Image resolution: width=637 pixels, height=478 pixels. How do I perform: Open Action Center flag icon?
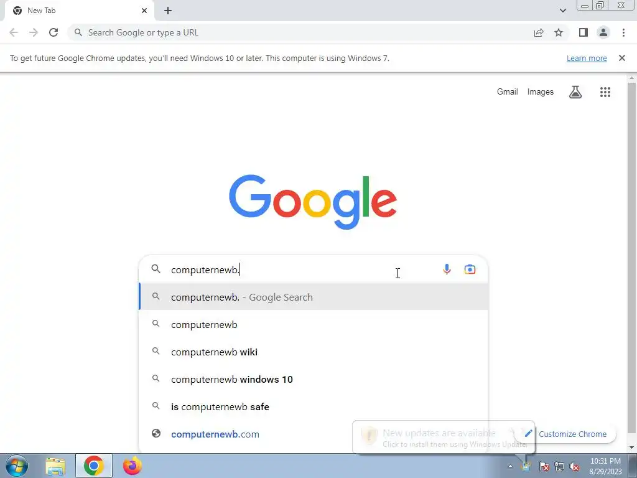(x=544, y=466)
